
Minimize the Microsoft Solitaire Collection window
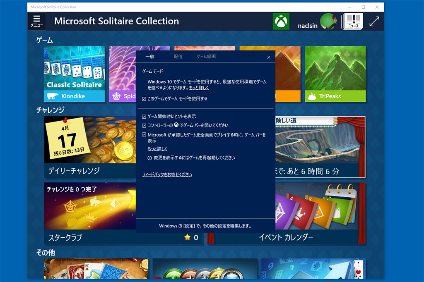click(349, 7)
